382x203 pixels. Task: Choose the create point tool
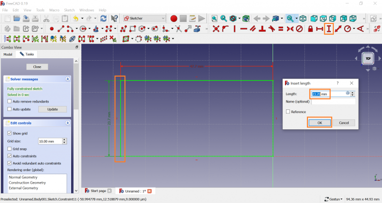[x=51, y=29]
